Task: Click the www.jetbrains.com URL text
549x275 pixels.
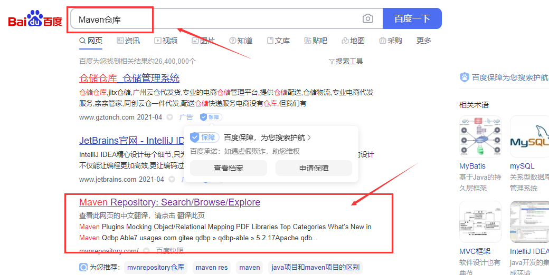Action: click(108, 180)
